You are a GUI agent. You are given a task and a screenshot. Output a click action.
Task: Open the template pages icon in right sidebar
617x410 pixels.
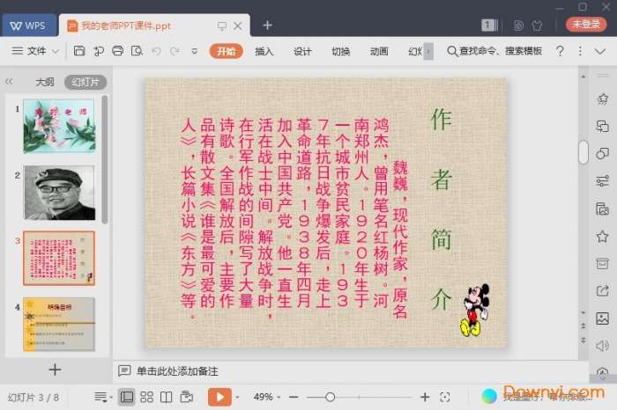coord(602,209)
